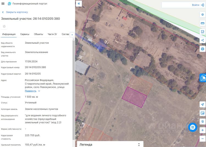Viewport: 206px width, 147px height.
Task: Click the title Земельный участок: 26:14:010205:380
Action: 30,19
